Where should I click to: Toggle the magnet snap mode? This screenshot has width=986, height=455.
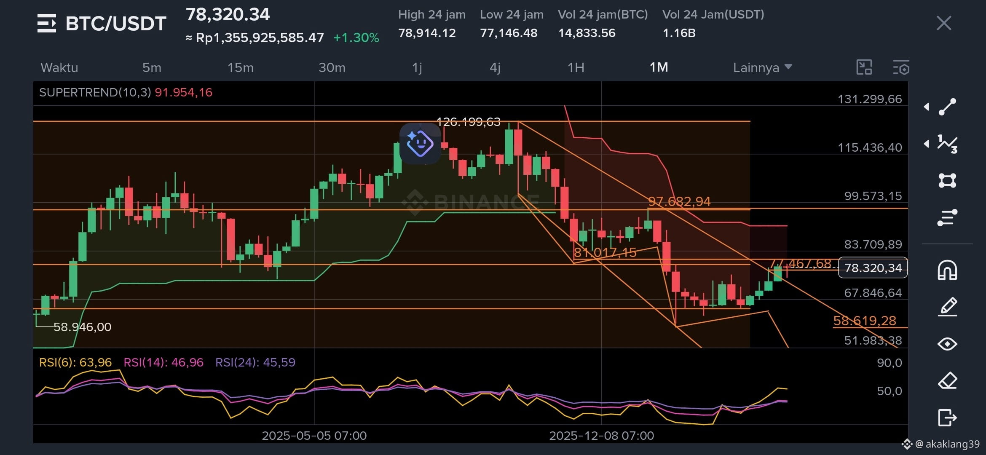[x=947, y=270]
